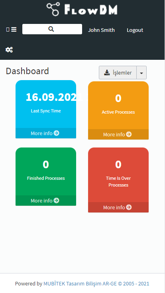Open the settings gears icon
The height and width of the screenshot is (293, 165).
coord(9,50)
